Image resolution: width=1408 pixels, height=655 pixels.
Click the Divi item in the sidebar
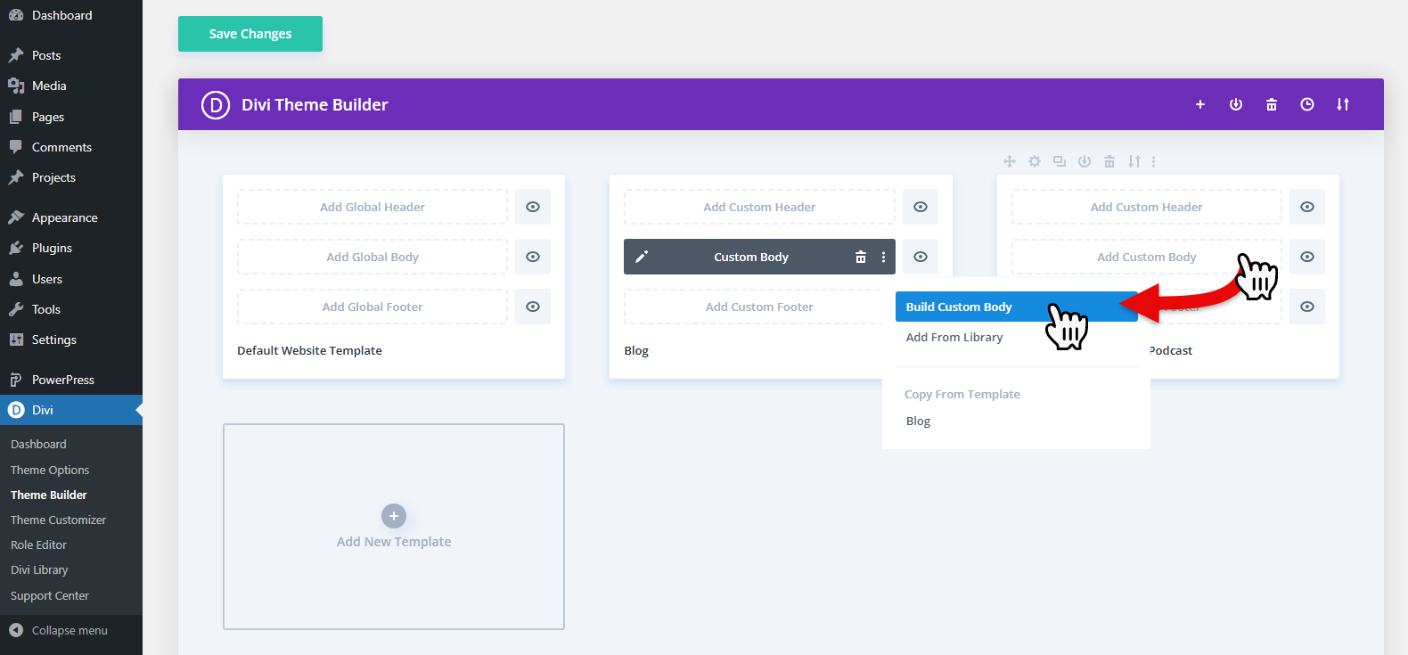click(71, 410)
